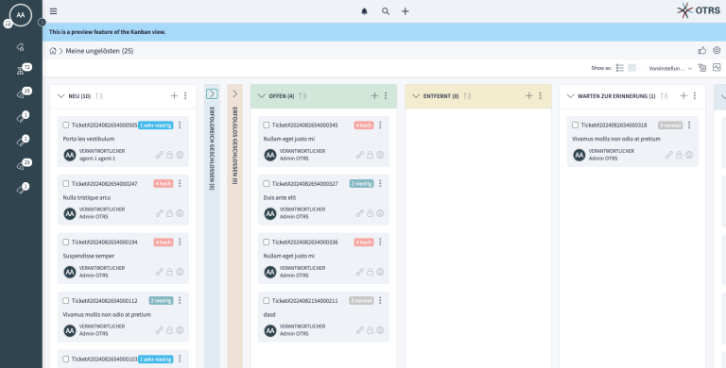Click the chart statistics icon in toolbar
726x368 pixels.
717,68
